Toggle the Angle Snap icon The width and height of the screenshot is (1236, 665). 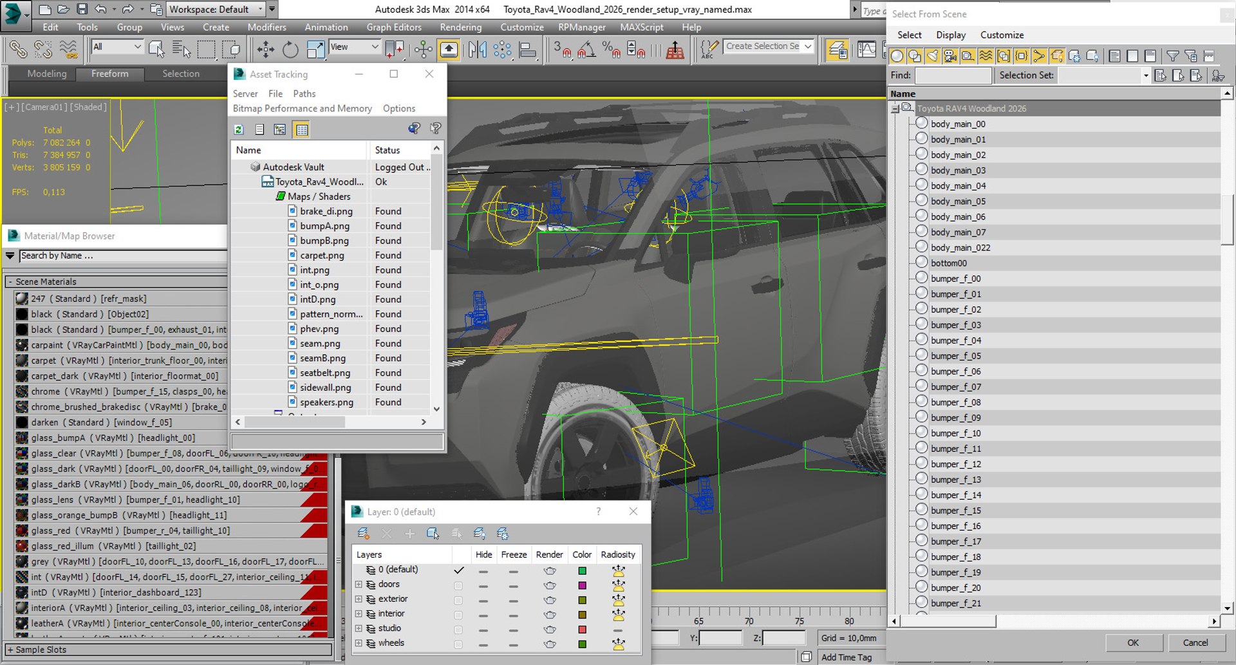click(586, 50)
